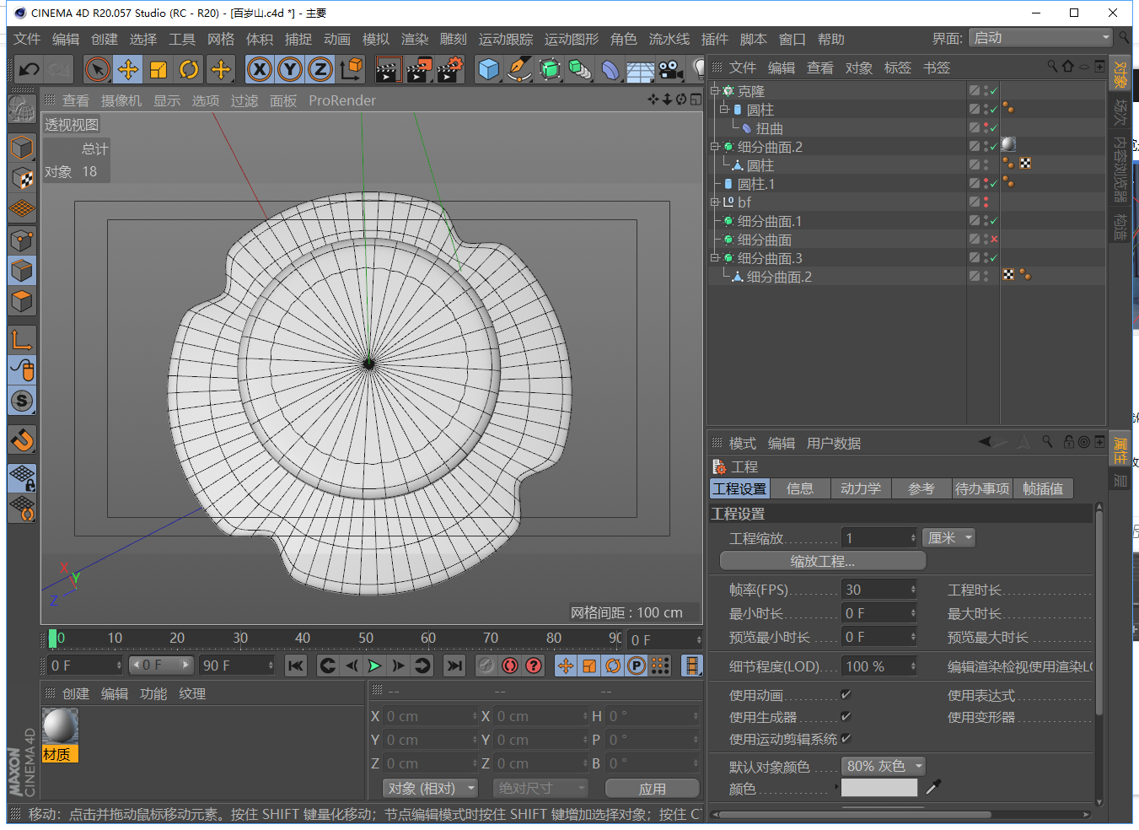The image size is (1139, 830).
Task: Switch to the 帧插值 tab
Action: (1043, 488)
